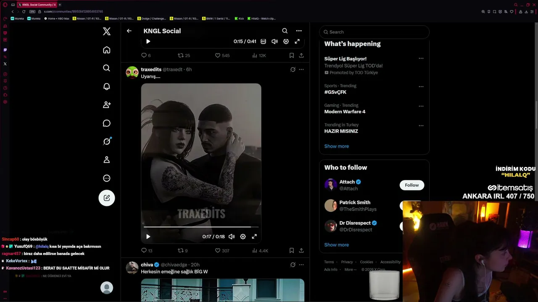The image size is (538, 302).
Task: Open the HBO Max bookmark
Action: click(x=57, y=18)
